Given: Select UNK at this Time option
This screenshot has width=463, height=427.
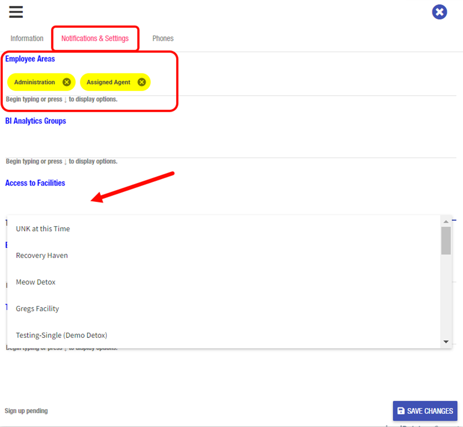Looking at the screenshot, I should click(43, 229).
